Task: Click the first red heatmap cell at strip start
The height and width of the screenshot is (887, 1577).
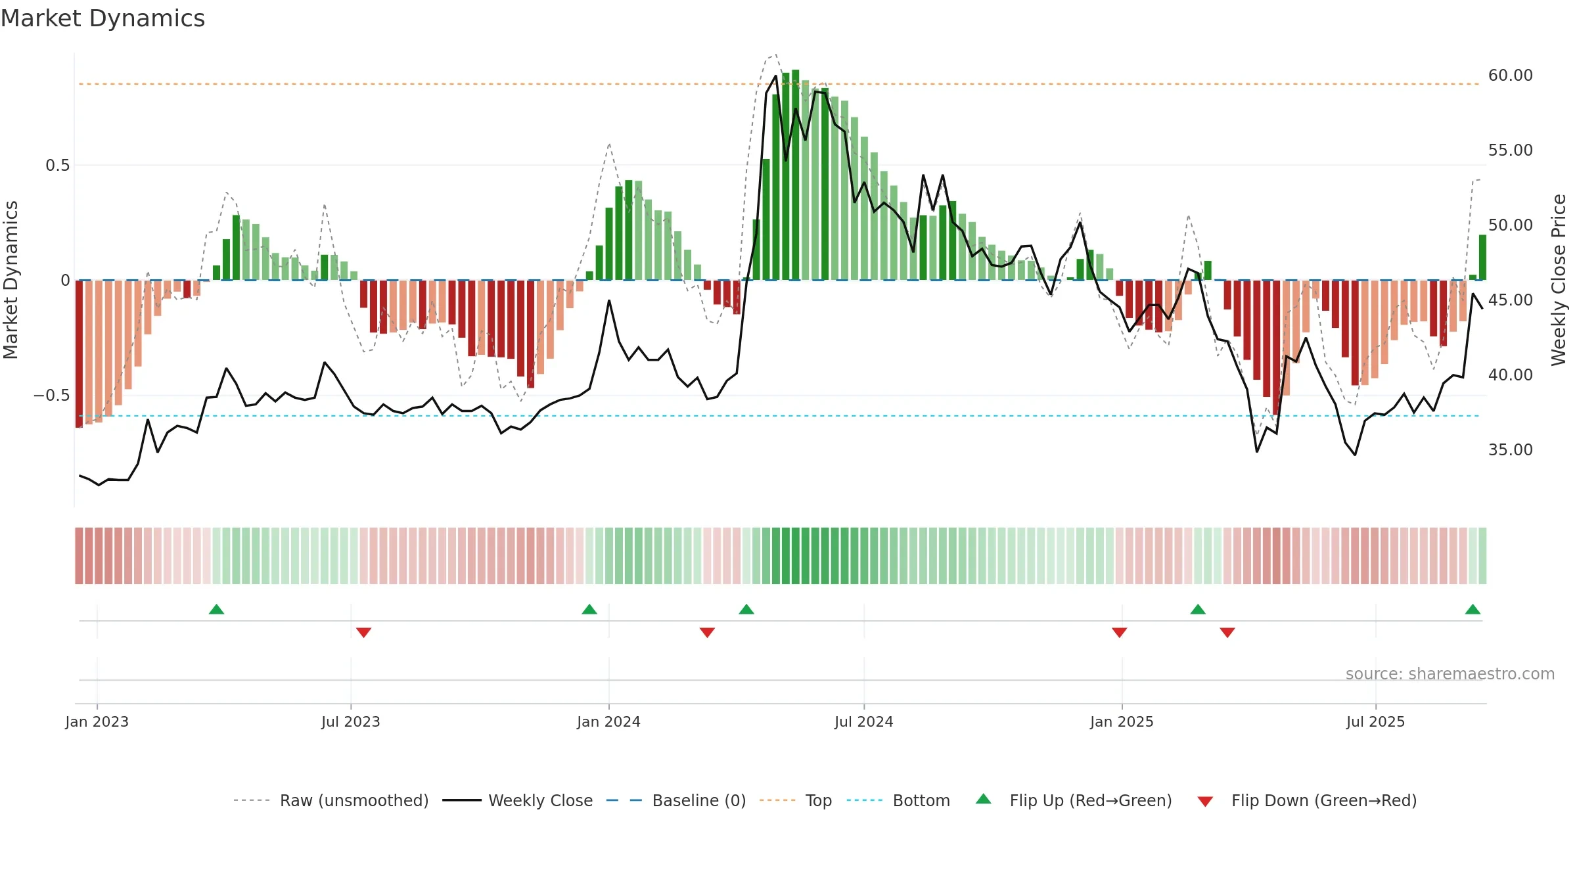Action: pos(79,556)
